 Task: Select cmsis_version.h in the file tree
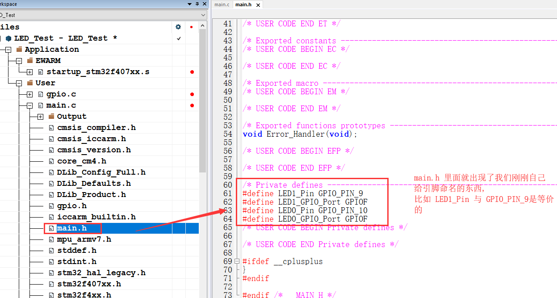coord(94,150)
